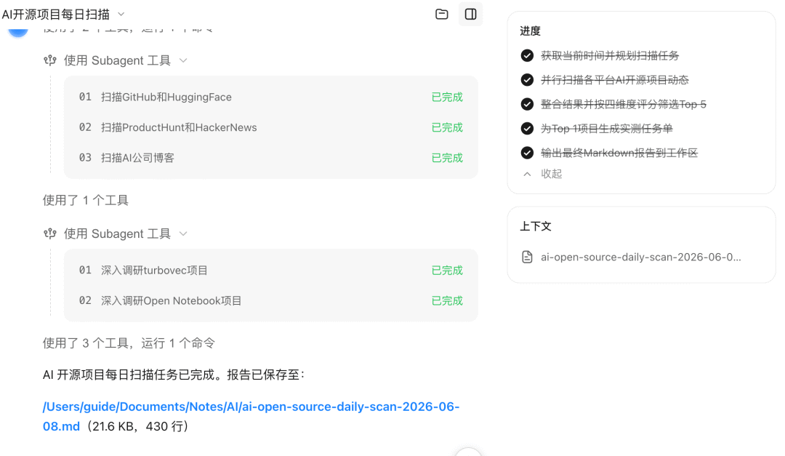
Task: Expand the 使用了 1 个工具 summary
Action: point(86,201)
